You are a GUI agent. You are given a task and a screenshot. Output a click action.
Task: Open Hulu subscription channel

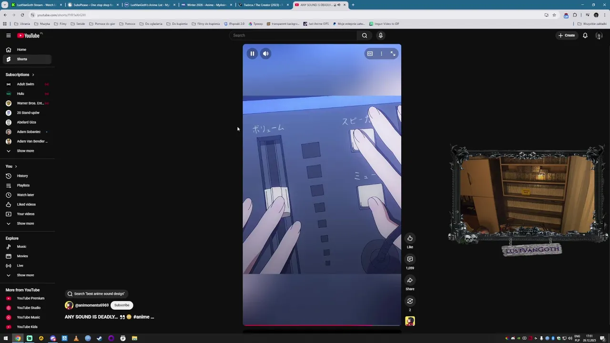click(27, 94)
